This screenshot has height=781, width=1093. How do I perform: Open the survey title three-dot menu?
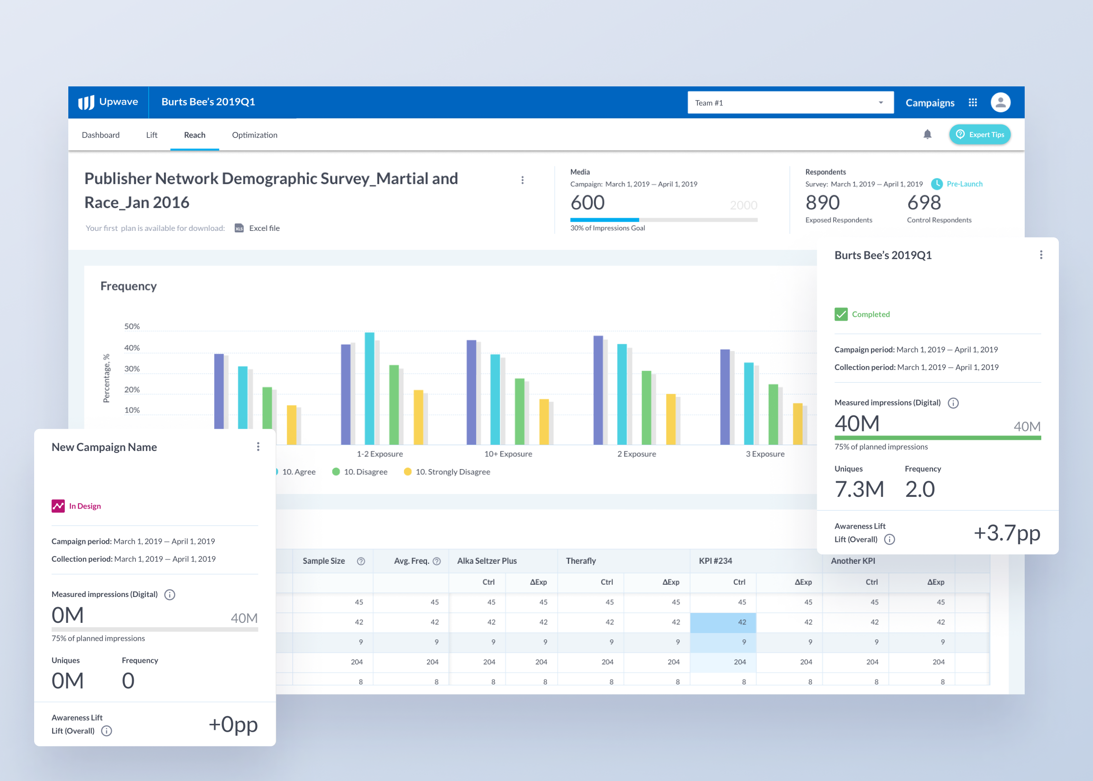click(523, 180)
